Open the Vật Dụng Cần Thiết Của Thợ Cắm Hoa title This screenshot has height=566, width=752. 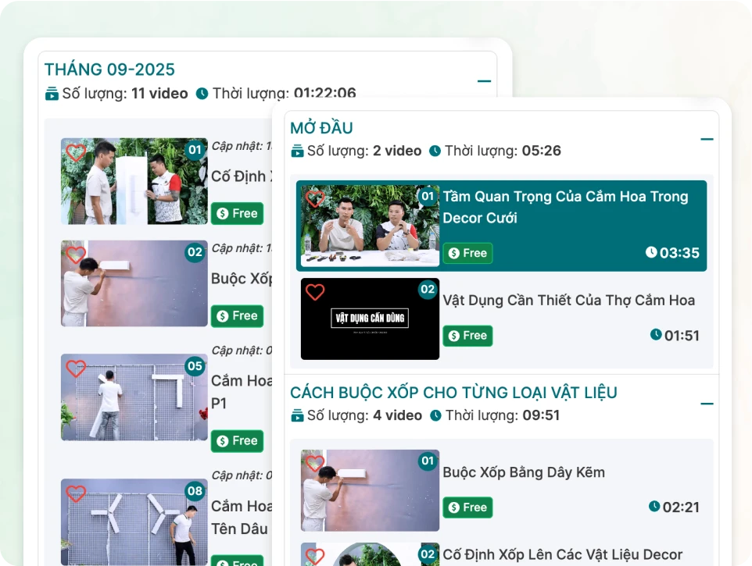(x=568, y=301)
